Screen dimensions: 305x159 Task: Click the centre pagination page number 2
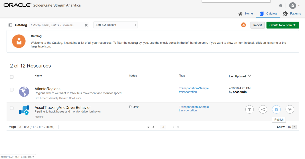tap(163, 127)
